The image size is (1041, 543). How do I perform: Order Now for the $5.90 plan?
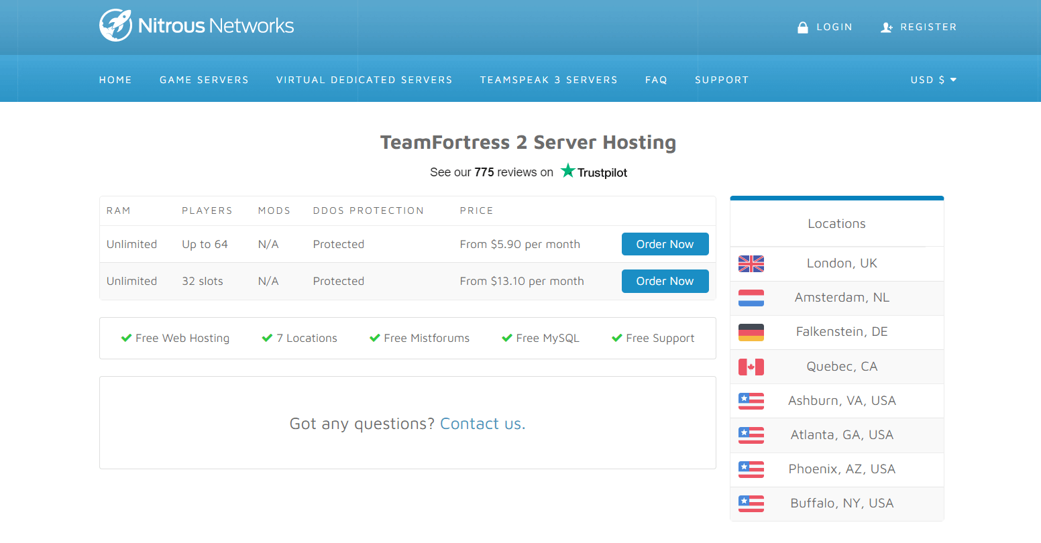coord(665,244)
